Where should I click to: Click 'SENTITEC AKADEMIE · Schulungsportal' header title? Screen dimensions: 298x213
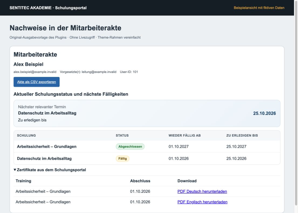click(x=48, y=8)
